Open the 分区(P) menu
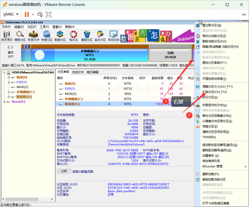 click(32, 27)
